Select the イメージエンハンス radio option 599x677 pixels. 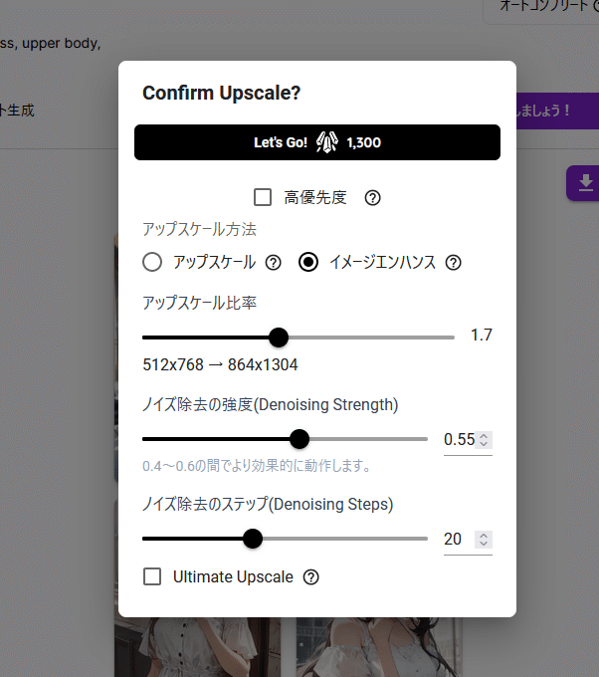coord(308,263)
